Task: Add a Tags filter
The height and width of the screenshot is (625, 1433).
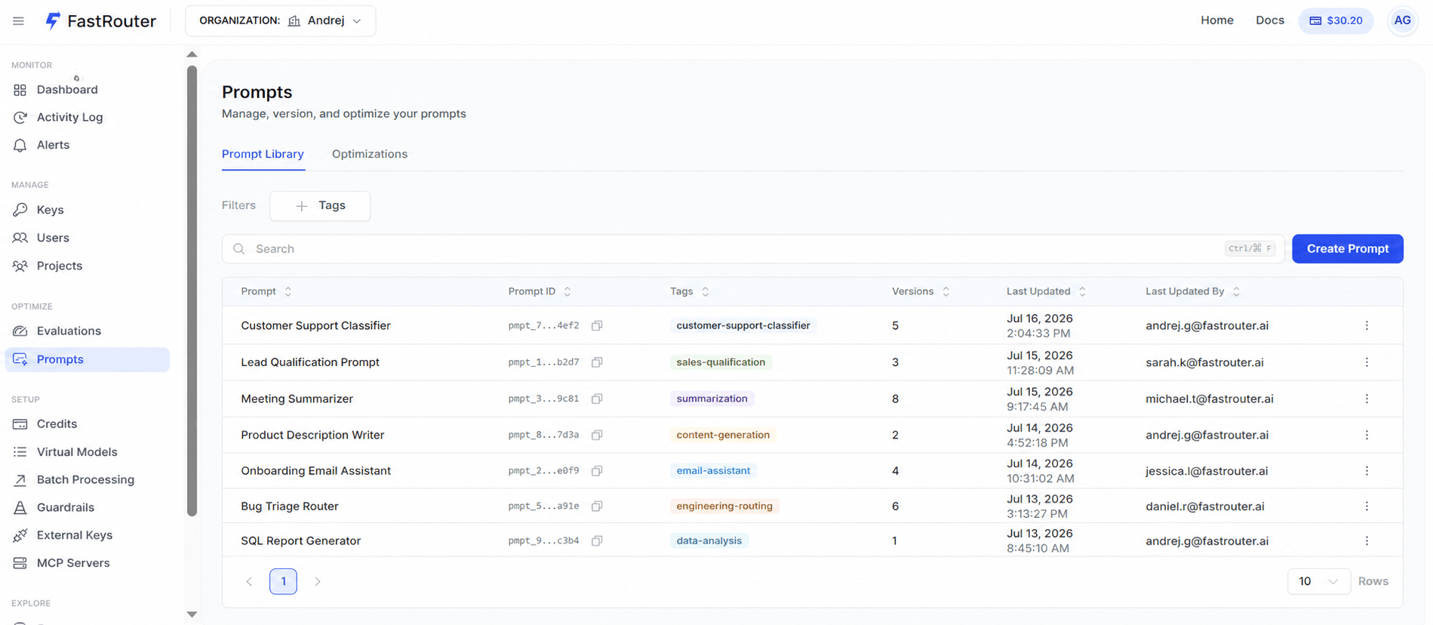Action: tap(320, 205)
